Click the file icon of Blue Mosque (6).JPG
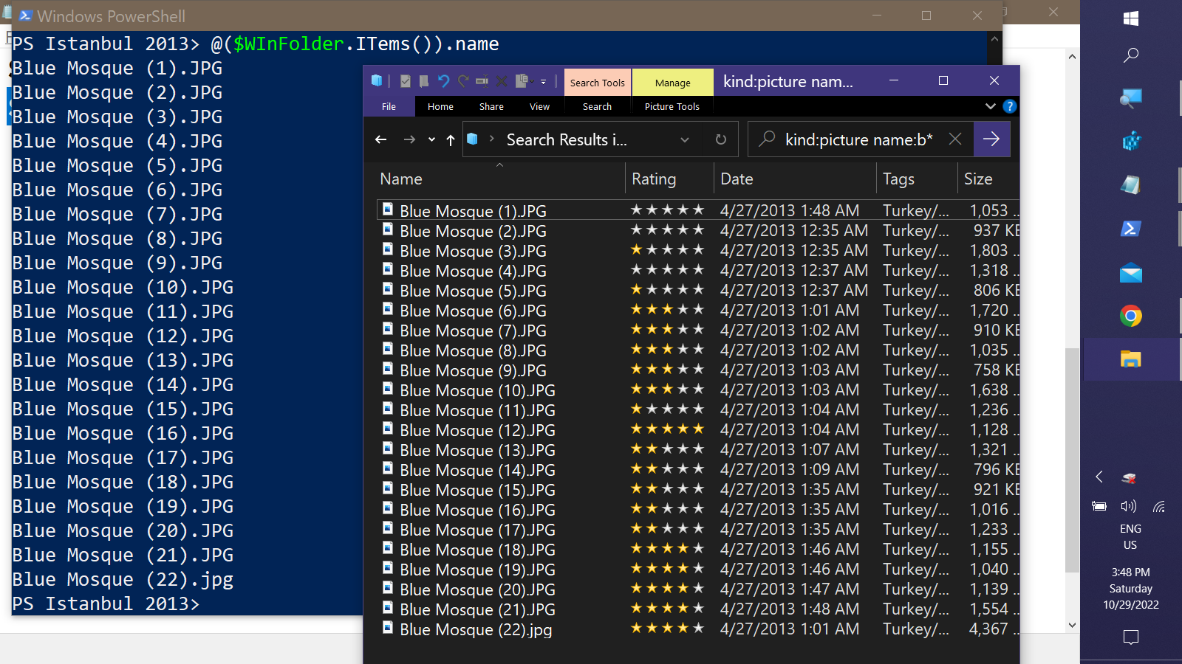 (x=387, y=309)
